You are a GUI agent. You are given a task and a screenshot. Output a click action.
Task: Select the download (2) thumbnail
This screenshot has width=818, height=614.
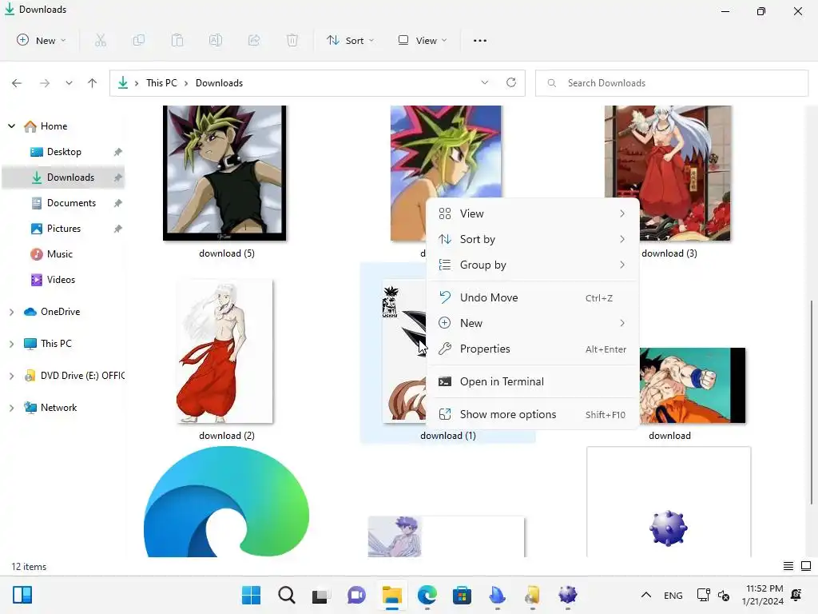point(224,352)
